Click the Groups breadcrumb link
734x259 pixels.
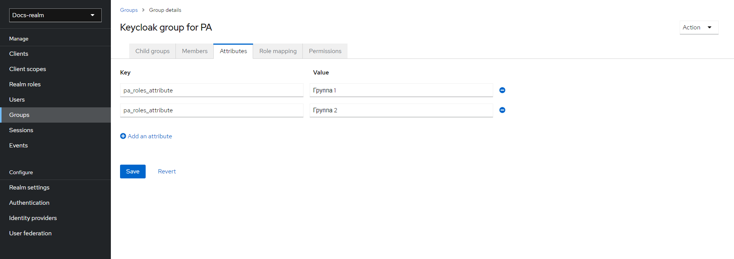click(129, 10)
